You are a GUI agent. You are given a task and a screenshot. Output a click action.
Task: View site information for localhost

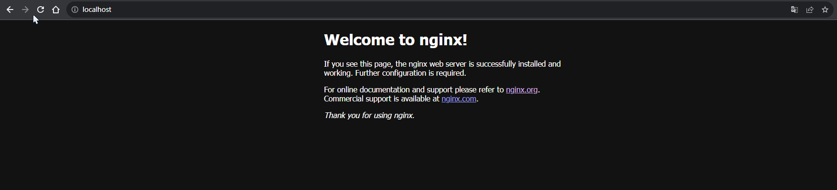click(75, 10)
